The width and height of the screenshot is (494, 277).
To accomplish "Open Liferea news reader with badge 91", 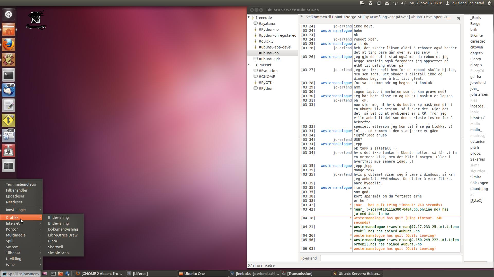I will pyautogui.click(x=8, y=136).
